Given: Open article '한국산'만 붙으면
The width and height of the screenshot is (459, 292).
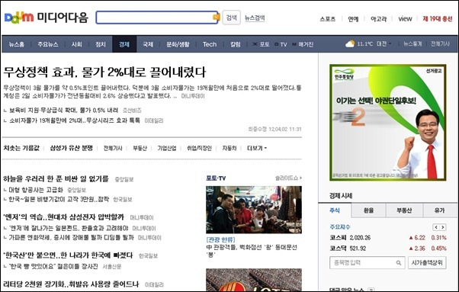Looking at the screenshot, I should tap(68, 255).
